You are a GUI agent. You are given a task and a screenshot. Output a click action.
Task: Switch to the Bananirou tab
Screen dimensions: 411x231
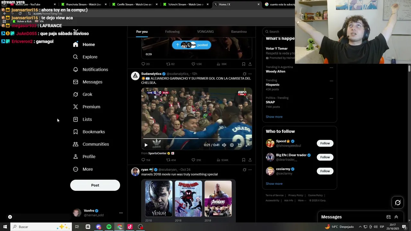(239, 31)
